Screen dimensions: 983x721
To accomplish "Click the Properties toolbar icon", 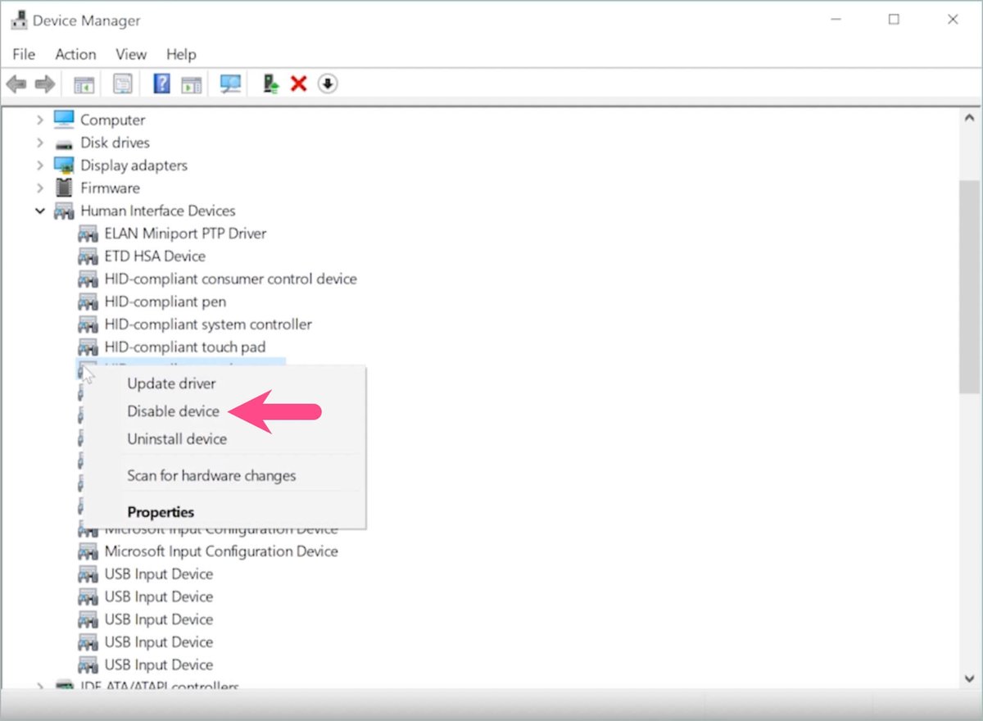I will point(123,83).
